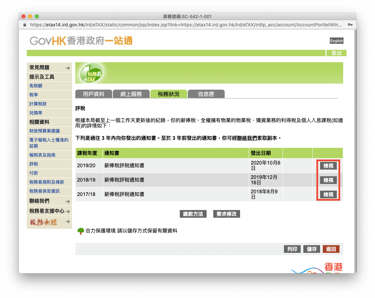Click the green tree environment icon
Image resolution: width=375 pixels, height=298 pixels.
[x=81, y=231]
